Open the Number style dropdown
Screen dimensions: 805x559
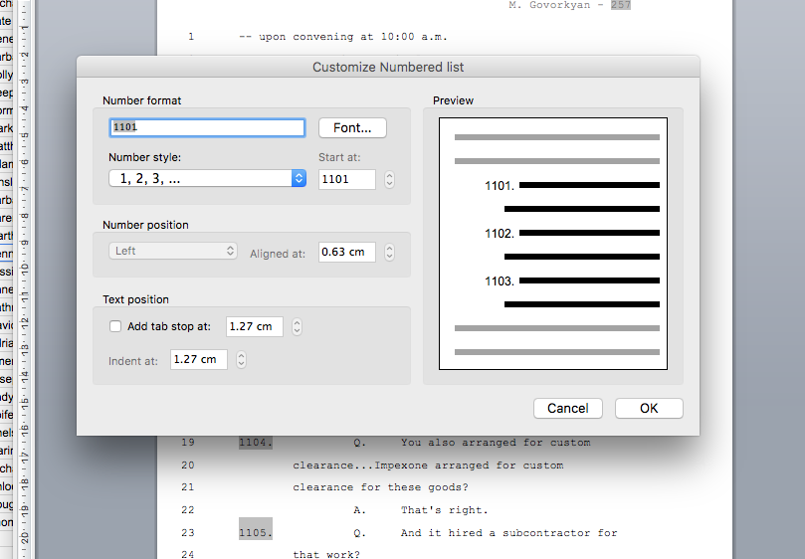point(207,179)
